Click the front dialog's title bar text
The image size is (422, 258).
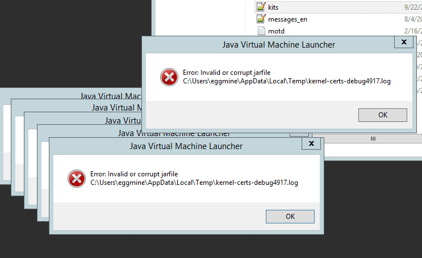point(186,146)
